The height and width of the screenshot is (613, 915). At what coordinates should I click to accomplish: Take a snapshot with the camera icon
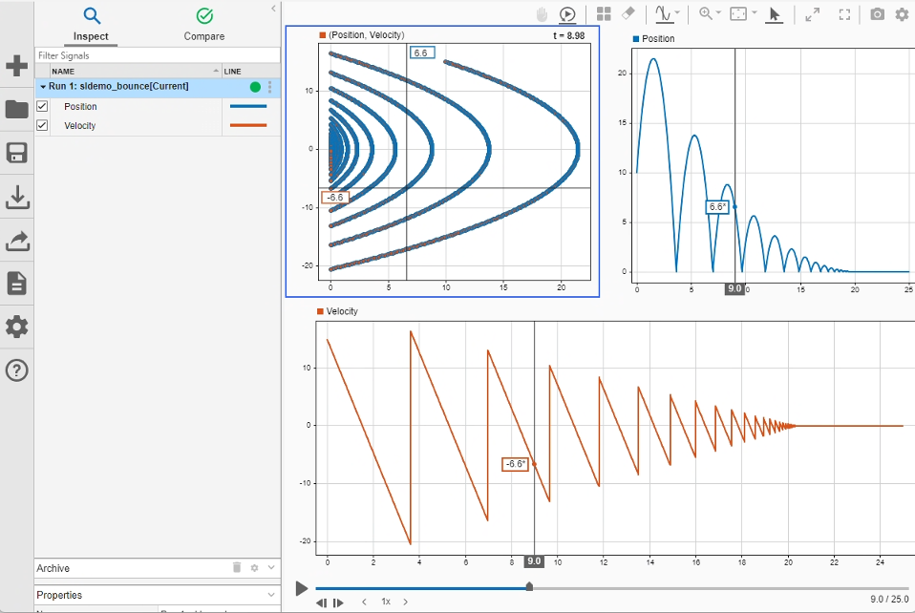click(878, 13)
